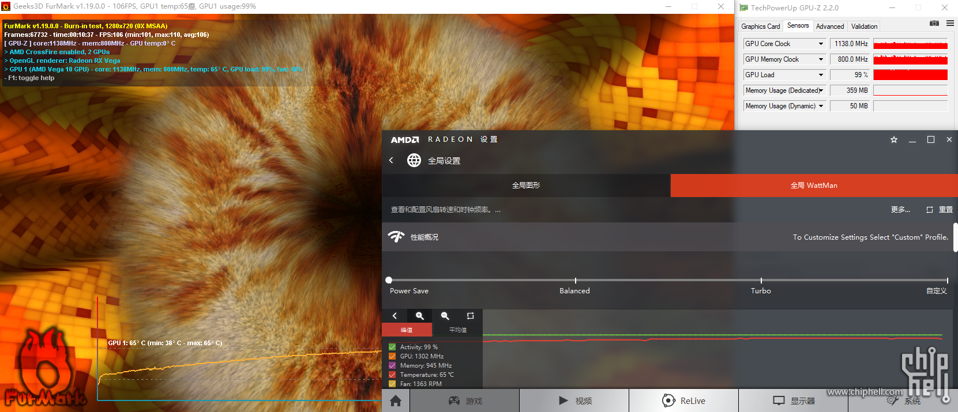Toggle the GPU 1302 MHz graph checkbox
Image resolution: width=958 pixels, height=412 pixels.
coord(392,356)
